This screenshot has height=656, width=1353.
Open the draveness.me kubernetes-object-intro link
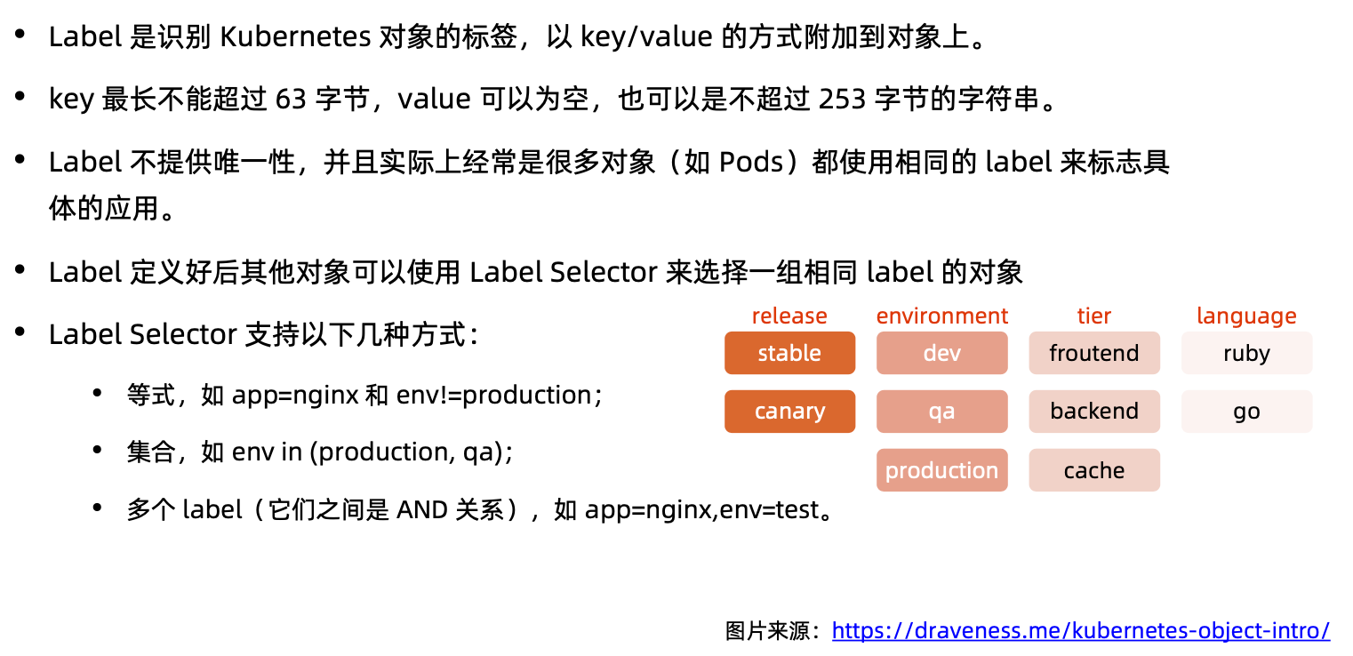pos(1080,631)
